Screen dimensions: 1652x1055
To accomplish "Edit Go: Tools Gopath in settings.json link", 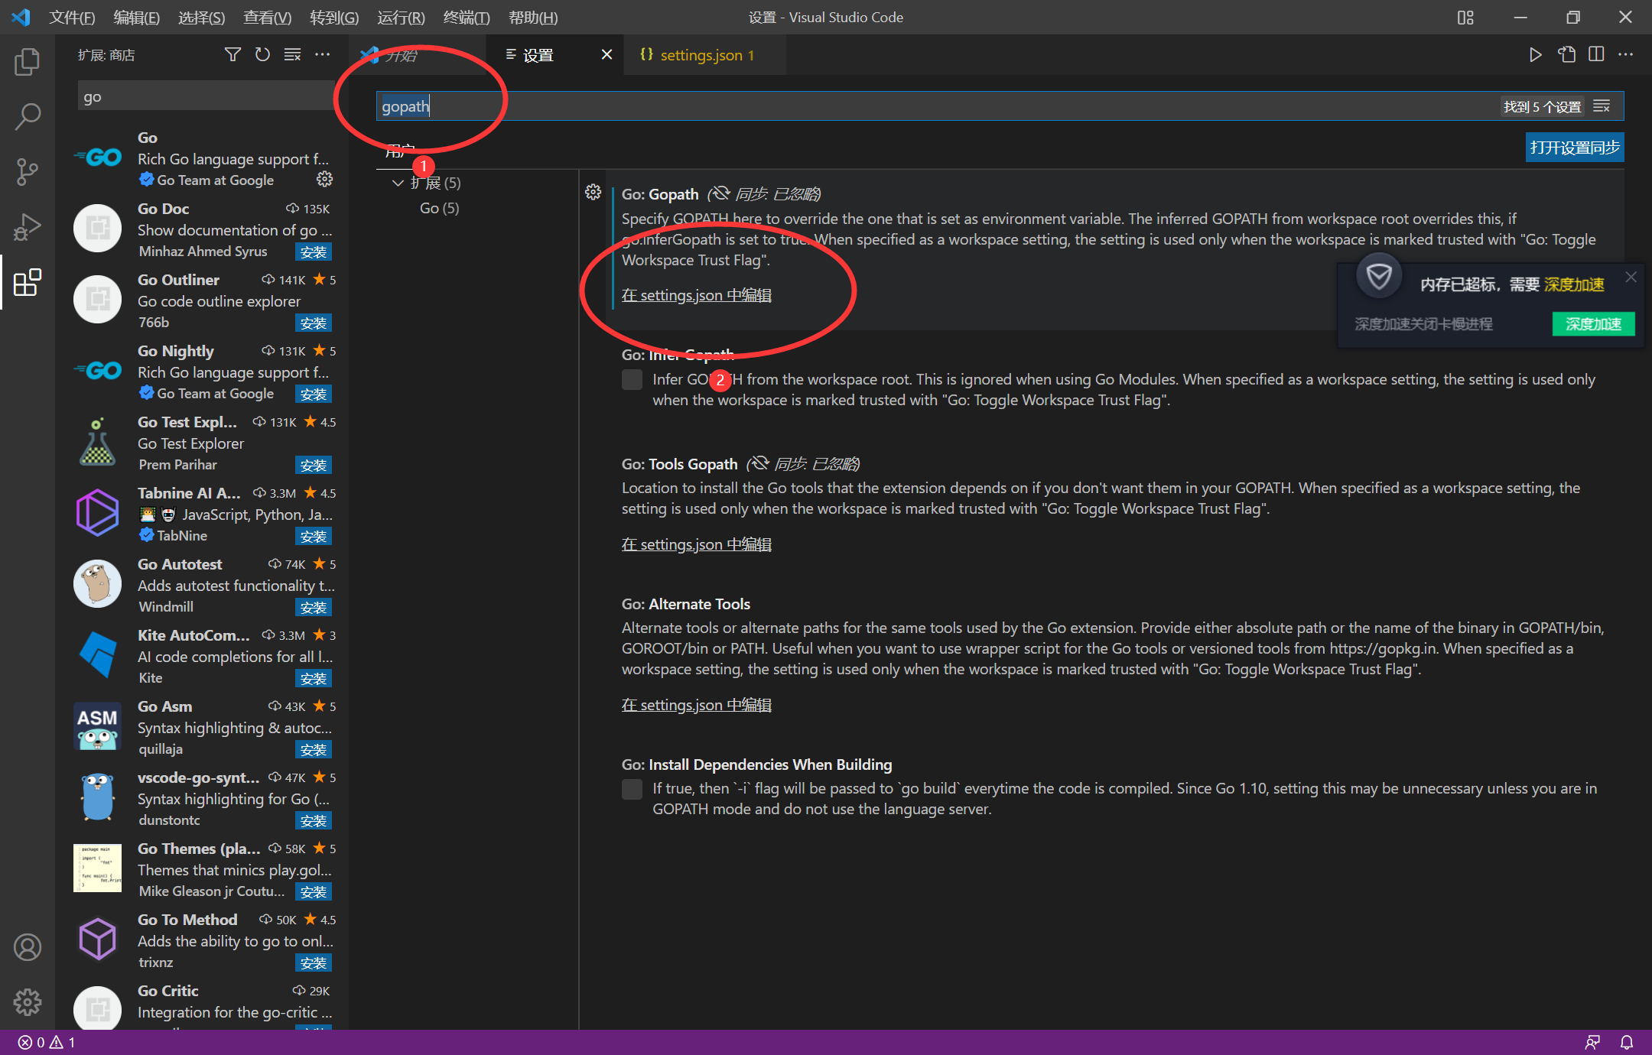I will point(697,544).
